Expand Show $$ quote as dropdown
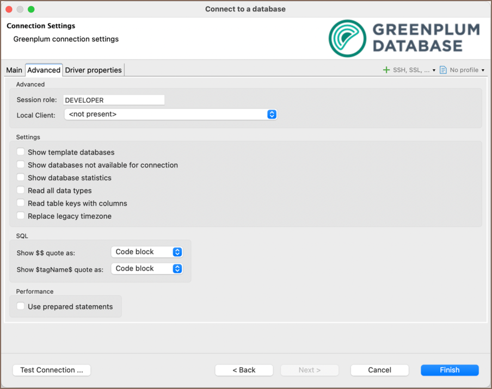Viewport: 492px width, 389px height. coord(147,252)
